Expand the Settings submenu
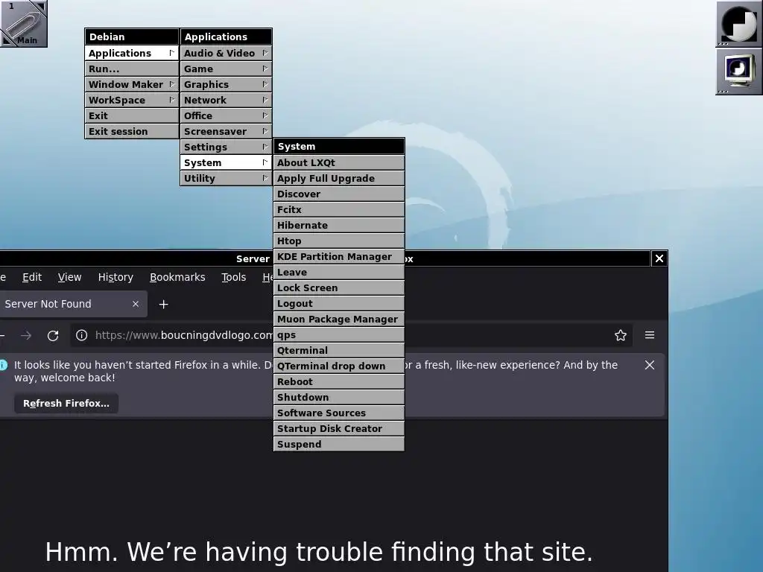The image size is (763, 572). click(226, 147)
